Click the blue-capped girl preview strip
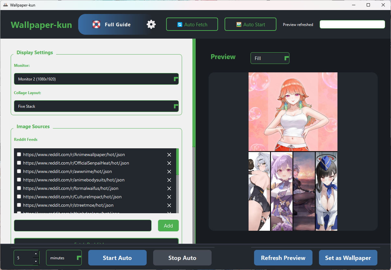 click(326, 191)
